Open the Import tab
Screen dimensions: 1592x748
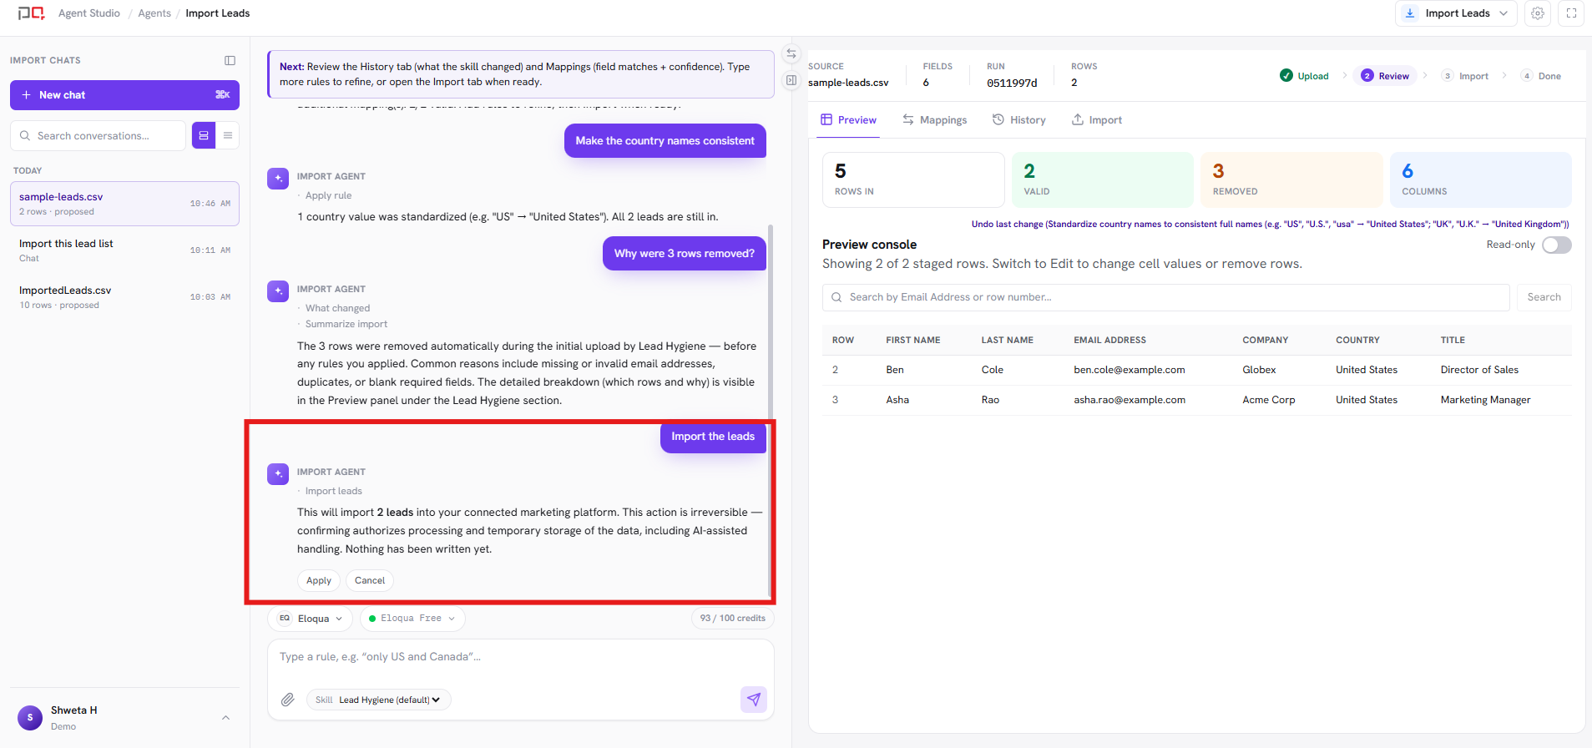1097,120
